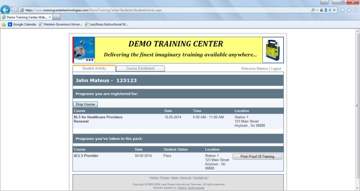Click the 9:00 AM - 11:00 AM time
The image size is (360, 191).
208,117
